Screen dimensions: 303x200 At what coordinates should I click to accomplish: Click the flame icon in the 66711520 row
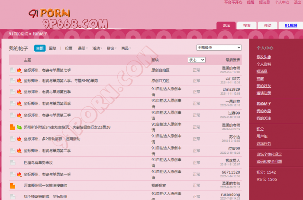19,174
